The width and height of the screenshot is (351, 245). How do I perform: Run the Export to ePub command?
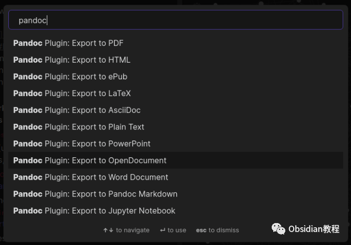[175, 77]
